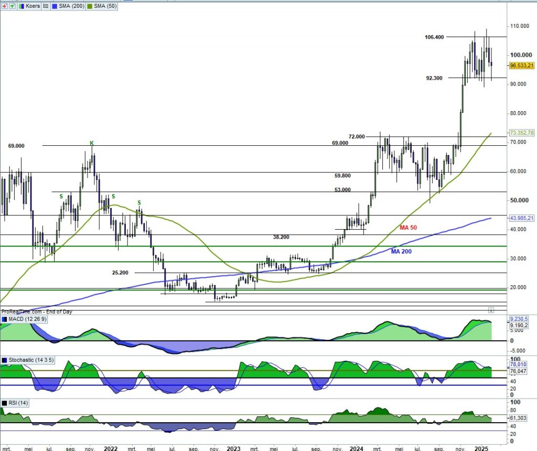The image size is (537, 451).
Task: Click the current price tag 96.533,21
Action: click(521, 66)
